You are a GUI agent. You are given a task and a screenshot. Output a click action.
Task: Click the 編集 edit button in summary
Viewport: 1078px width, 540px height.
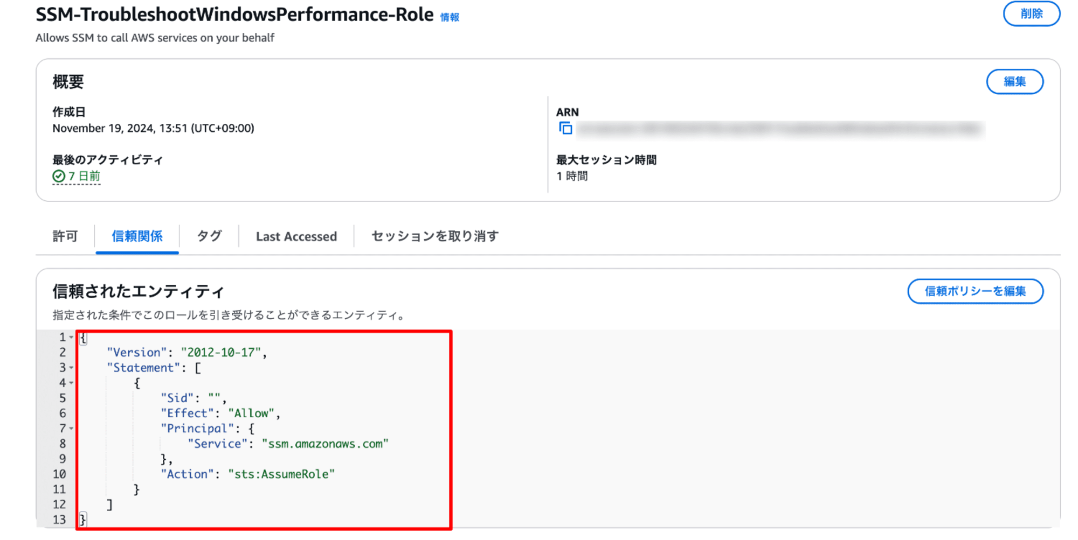(1014, 81)
